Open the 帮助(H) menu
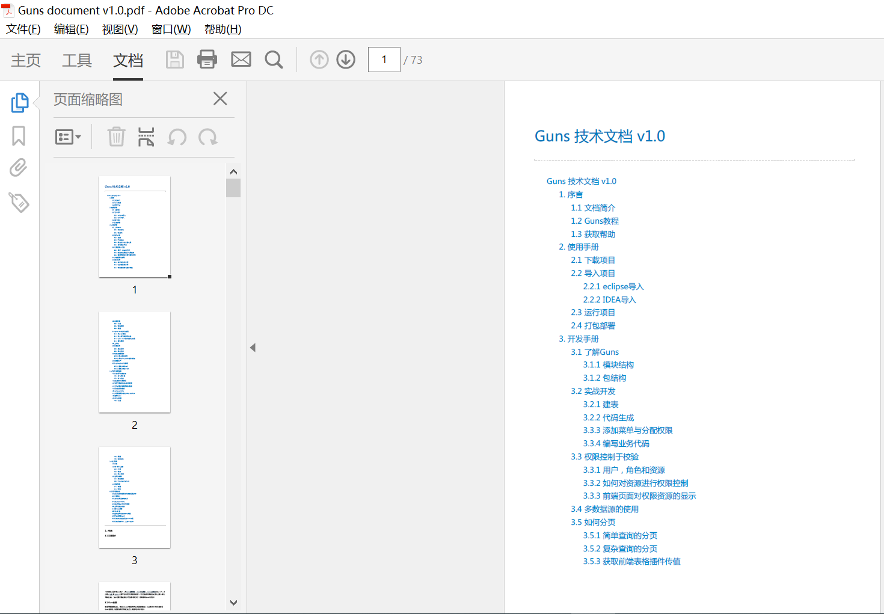Screen dimensions: 884x614 pyautogui.click(x=223, y=29)
